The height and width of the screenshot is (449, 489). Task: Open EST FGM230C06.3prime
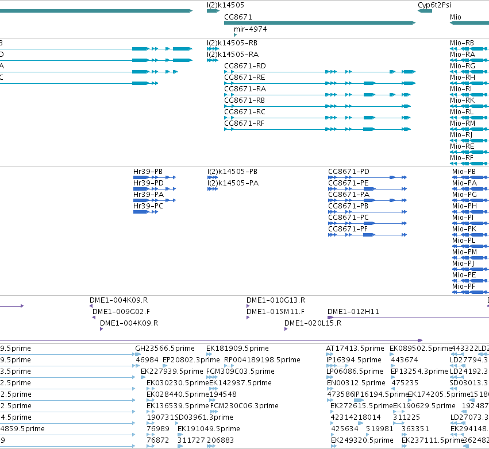click(x=245, y=406)
